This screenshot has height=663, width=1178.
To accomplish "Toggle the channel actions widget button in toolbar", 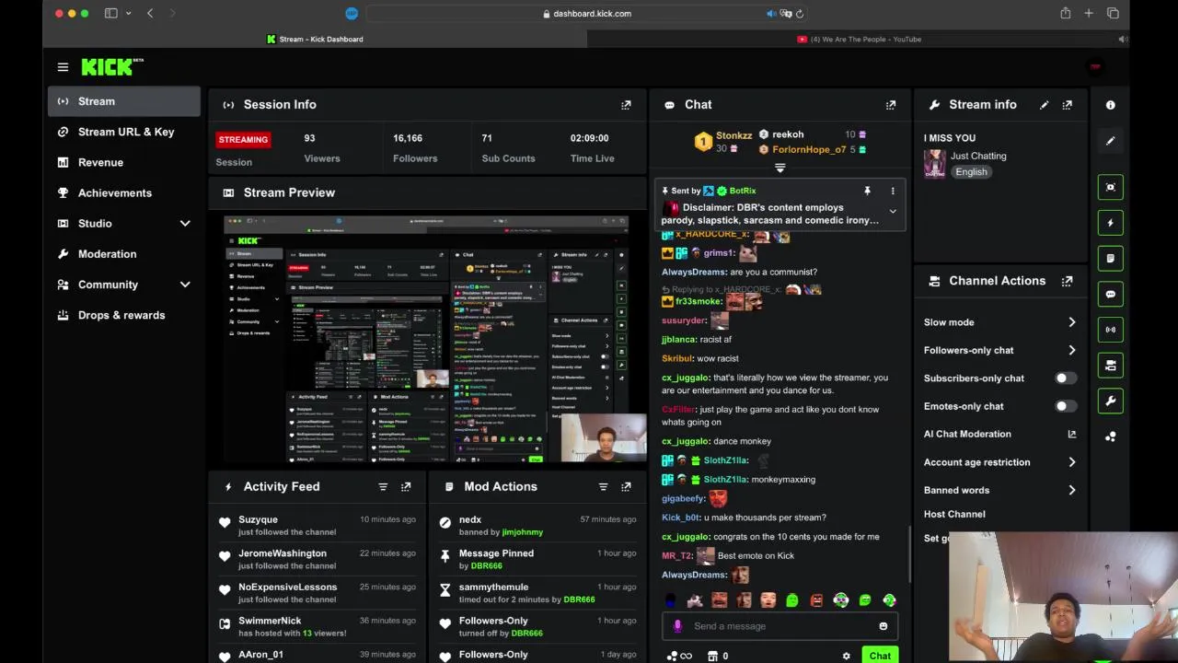I will point(1110,366).
